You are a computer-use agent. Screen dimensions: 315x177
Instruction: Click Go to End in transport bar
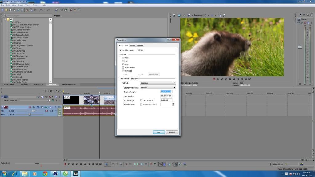point(93,164)
